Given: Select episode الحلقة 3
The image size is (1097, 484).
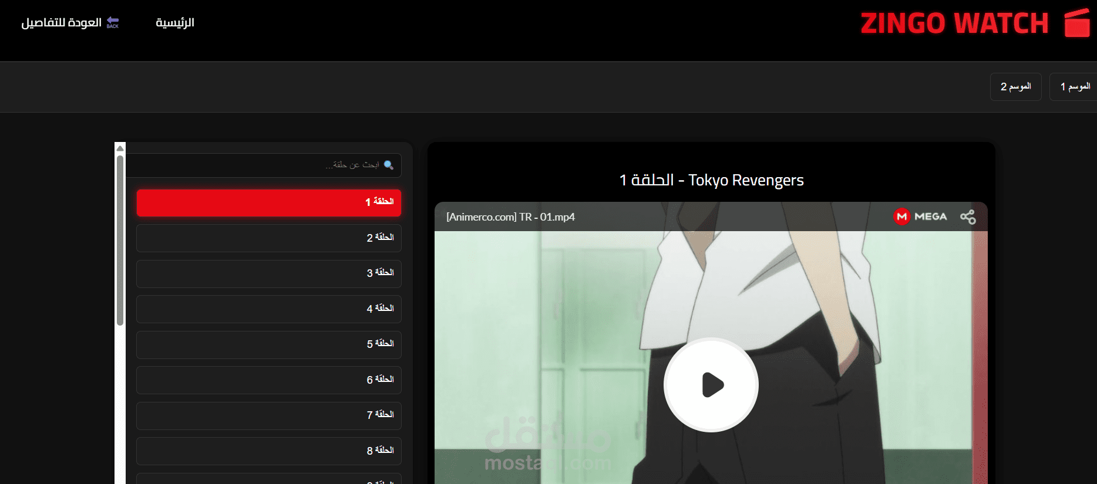Looking at the screenshot, I should (x=269, y=273).
